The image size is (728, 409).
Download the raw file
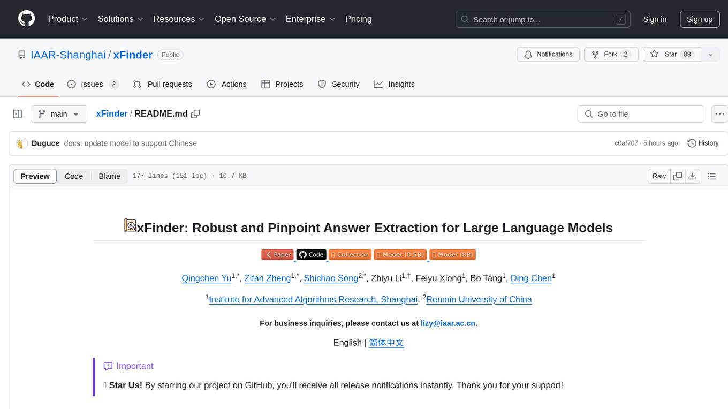point(692,176)
